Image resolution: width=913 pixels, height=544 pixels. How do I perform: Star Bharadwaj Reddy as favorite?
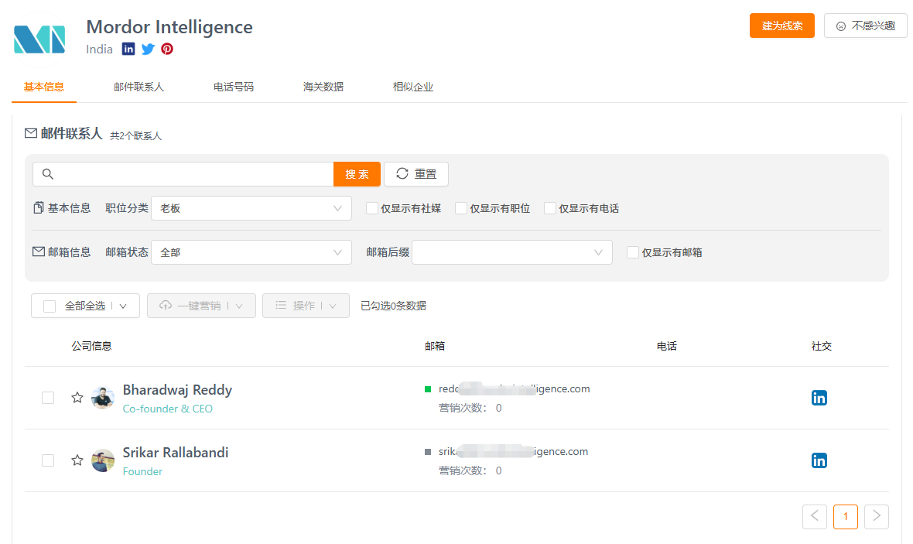(77, 398)
